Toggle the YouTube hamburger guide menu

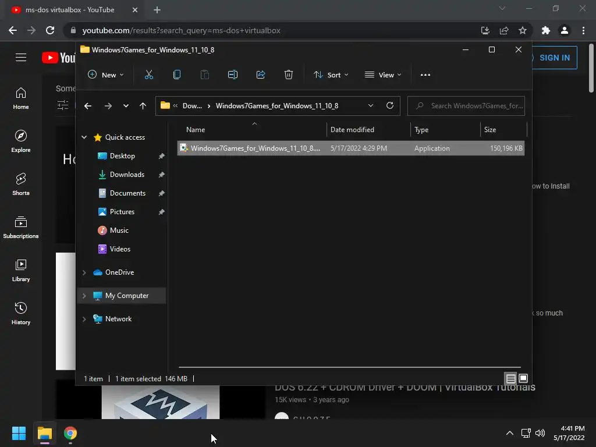point(21,58)
